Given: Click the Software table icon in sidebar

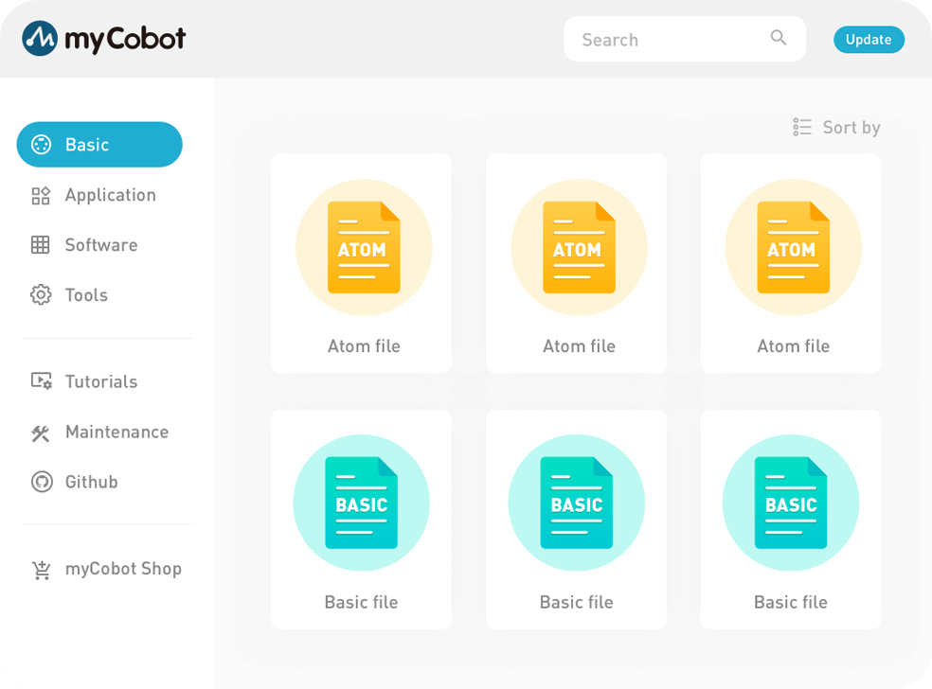Looking at the screenshot, I should coord(41,245).
